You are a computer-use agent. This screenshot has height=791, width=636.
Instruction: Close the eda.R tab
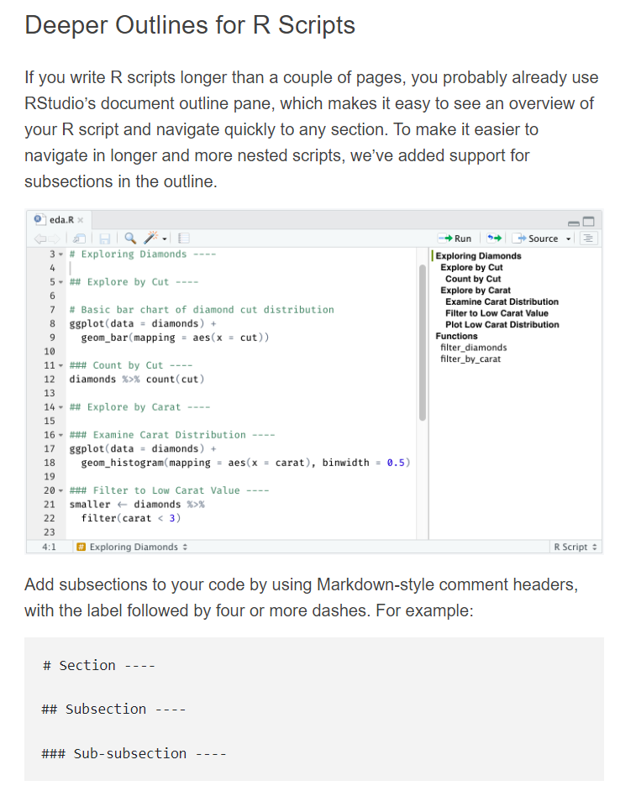click(x=81, y=220)
